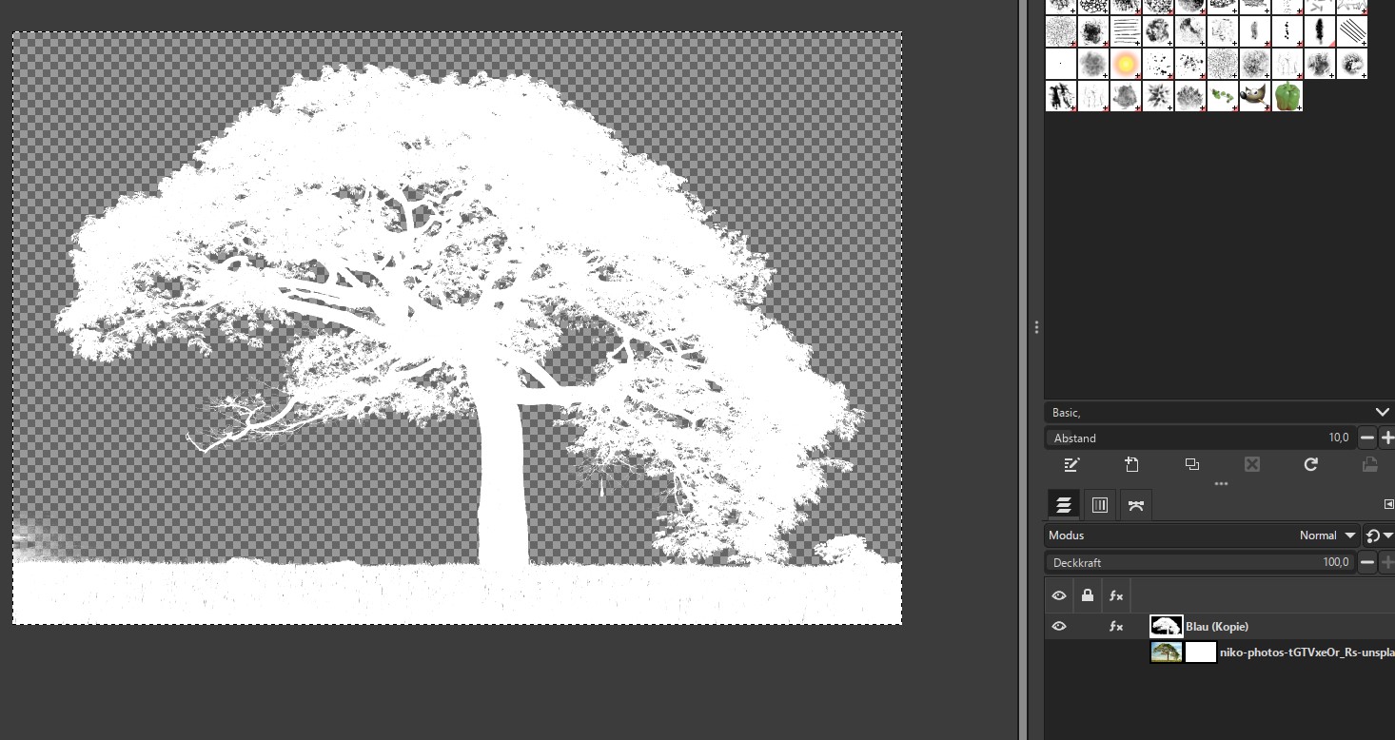Choose the diagonal lines brush
Screen dimensions: 1395x740
(1351, 31)
